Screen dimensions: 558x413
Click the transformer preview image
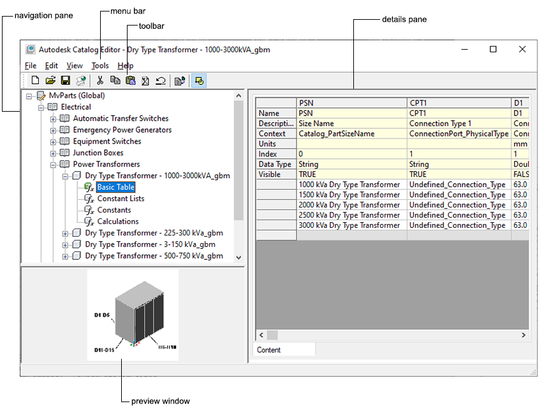click(133, 315)
